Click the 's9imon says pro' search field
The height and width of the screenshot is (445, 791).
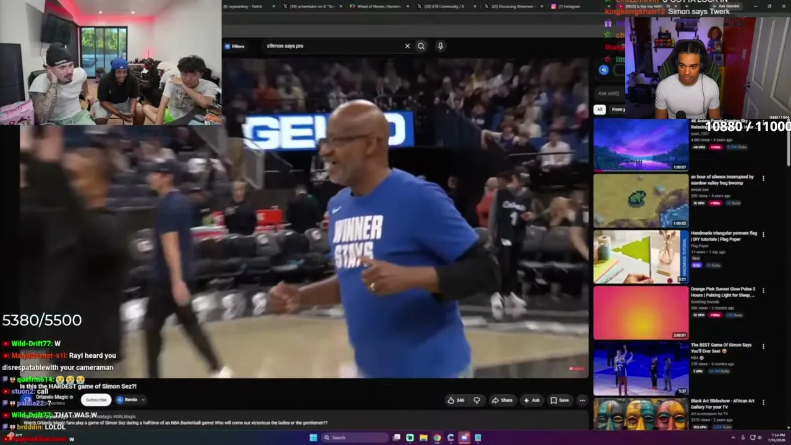click(x=334, y=46)
